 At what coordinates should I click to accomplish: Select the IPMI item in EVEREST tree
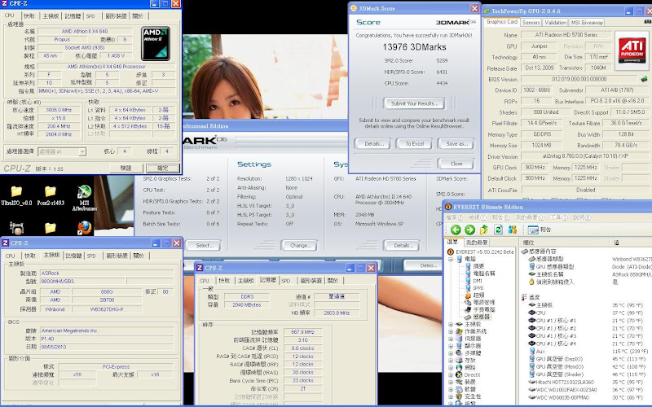tap(474, 288)
